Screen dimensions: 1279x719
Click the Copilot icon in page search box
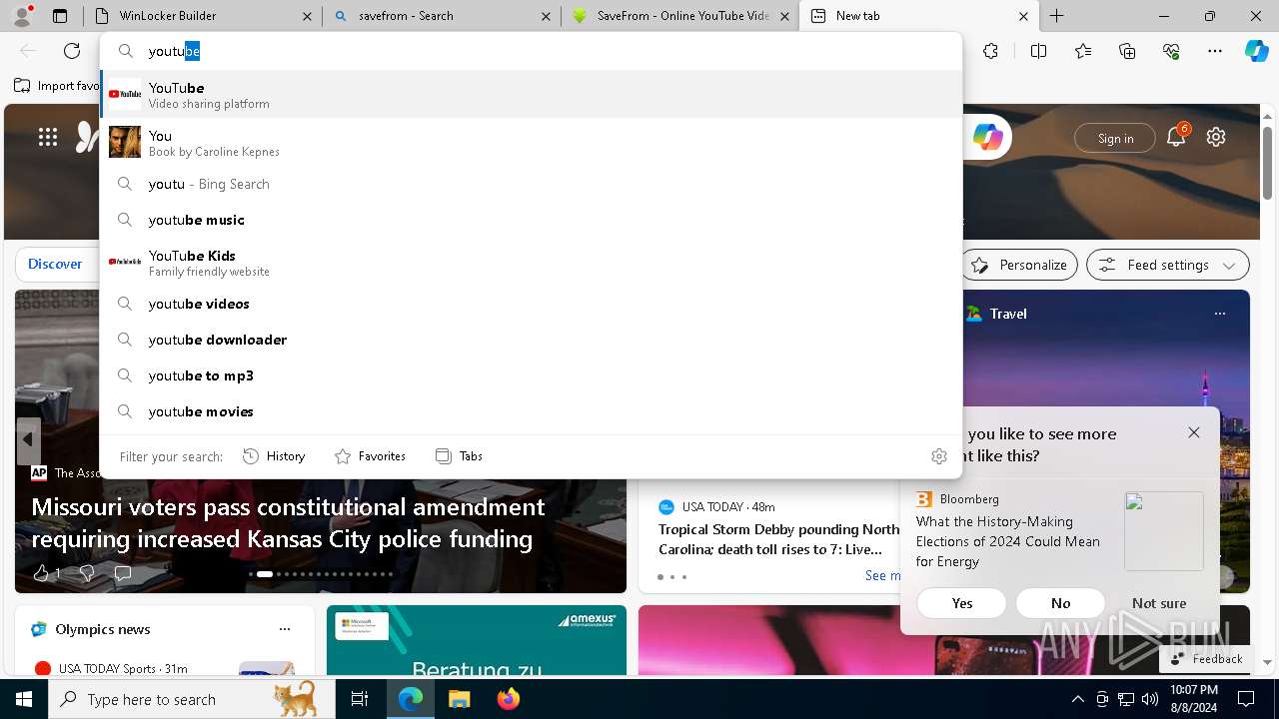[987, 138]
